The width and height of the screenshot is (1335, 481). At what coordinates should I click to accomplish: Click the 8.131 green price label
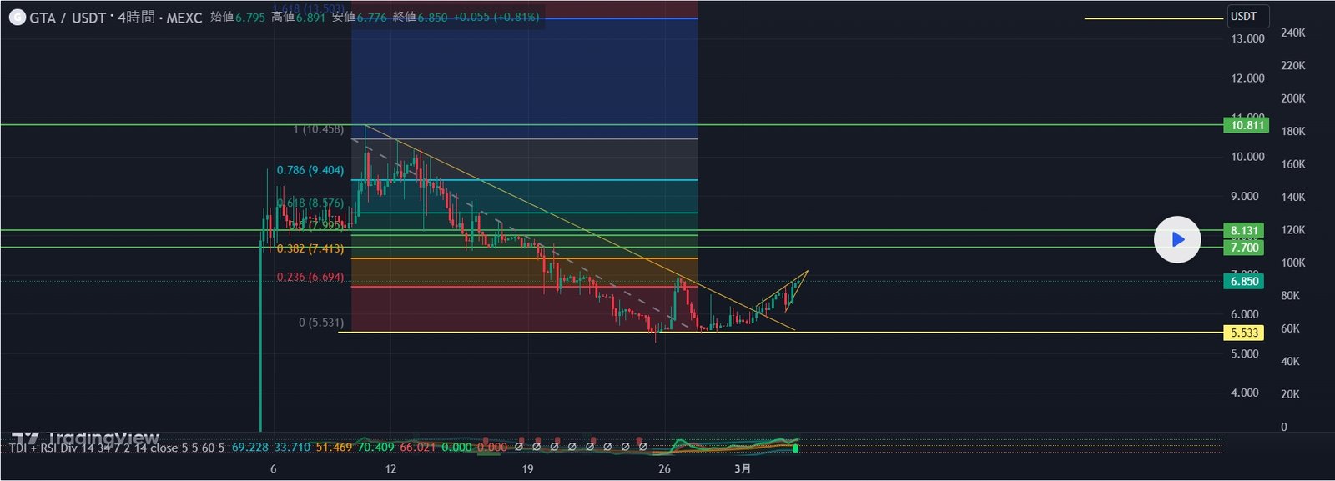click(x=1243, y=231)
